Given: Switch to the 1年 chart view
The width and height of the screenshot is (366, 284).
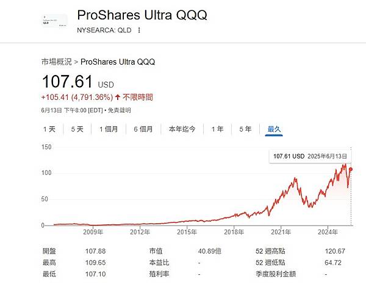Looking at the screenshot, I should click(217, 129).
